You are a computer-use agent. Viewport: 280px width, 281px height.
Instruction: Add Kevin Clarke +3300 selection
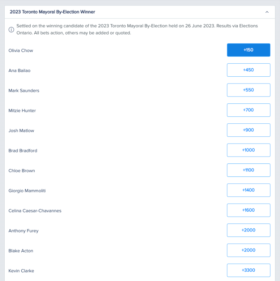[x=249, y=270]
